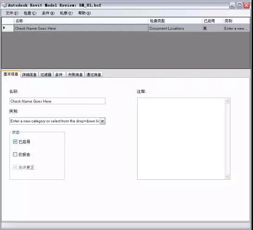Viewport: 253px width, 230px height.
Task: Toggle the 已启用 checkbox
Action: point(15,142)
